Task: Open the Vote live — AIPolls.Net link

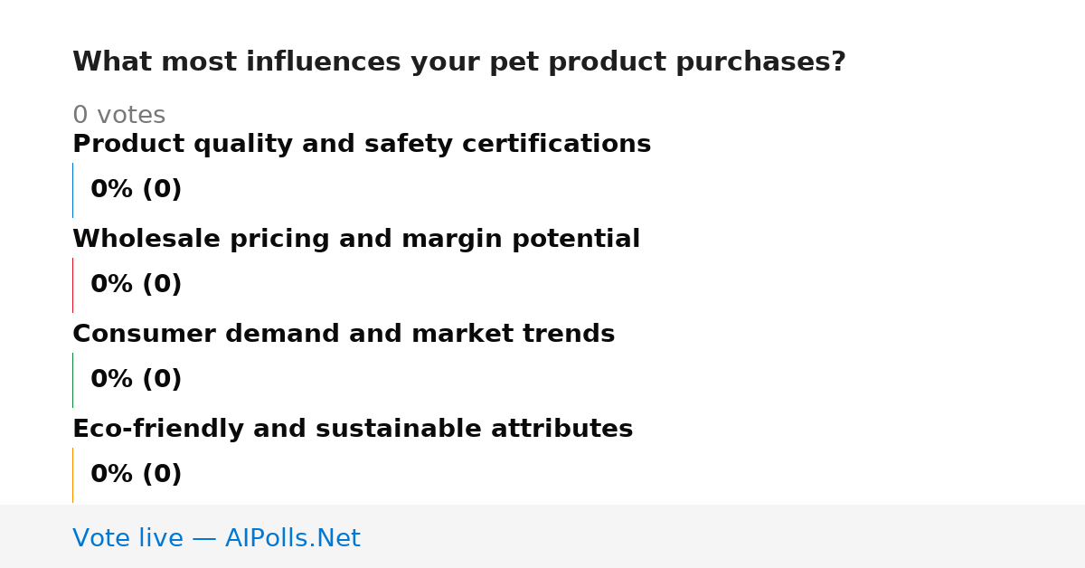Action: click(216, 539)
